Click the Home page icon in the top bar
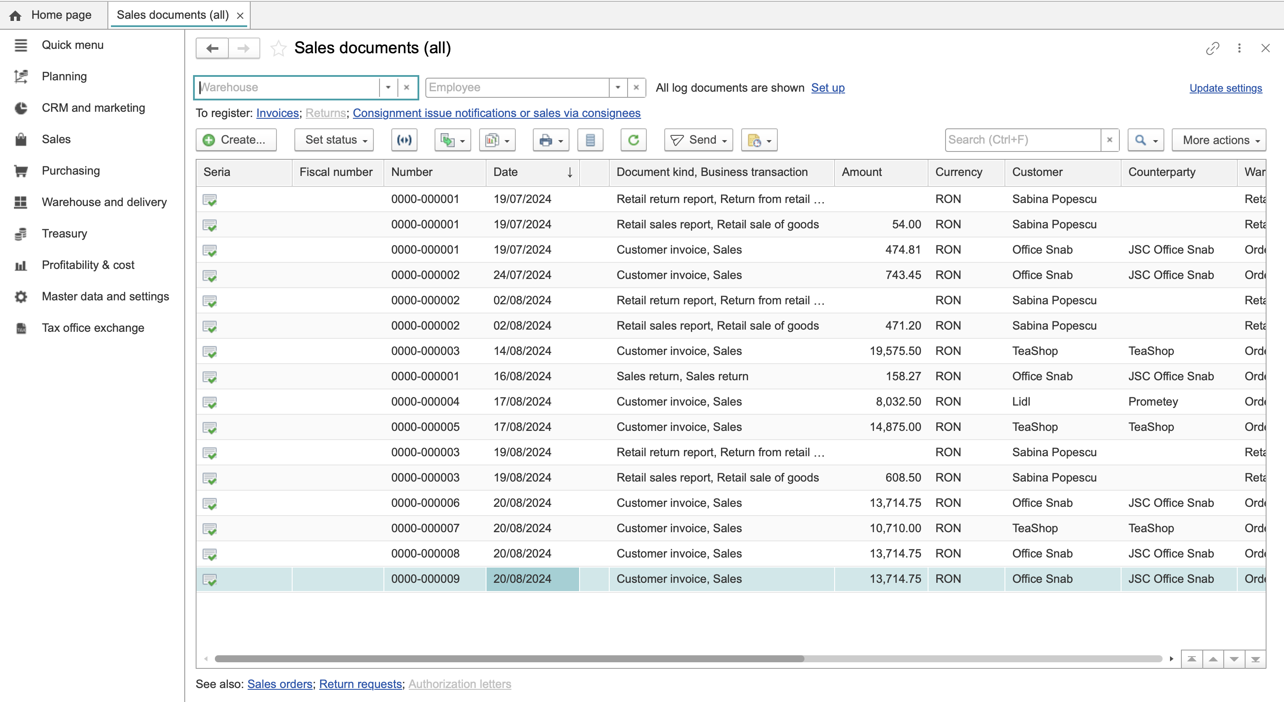 [x=15, y=15]
